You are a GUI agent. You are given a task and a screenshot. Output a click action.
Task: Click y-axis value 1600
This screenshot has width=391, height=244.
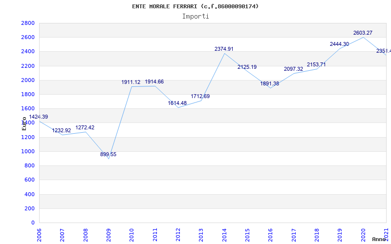[x=28, y=108]
